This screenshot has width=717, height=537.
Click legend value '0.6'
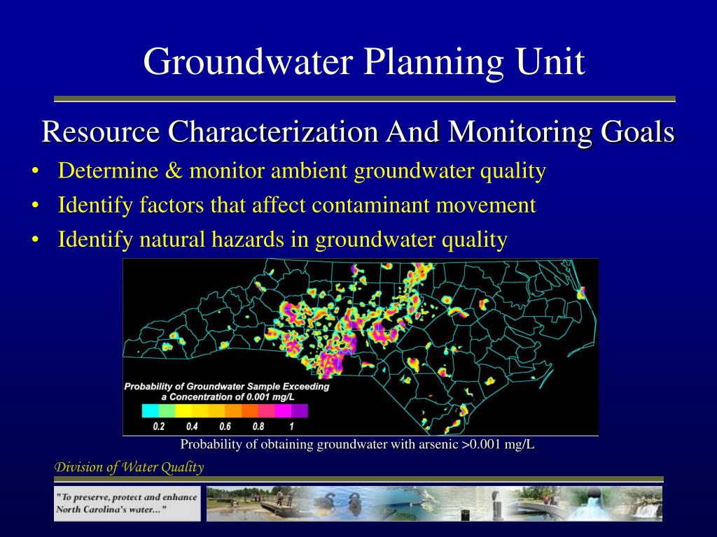(225, 427)
